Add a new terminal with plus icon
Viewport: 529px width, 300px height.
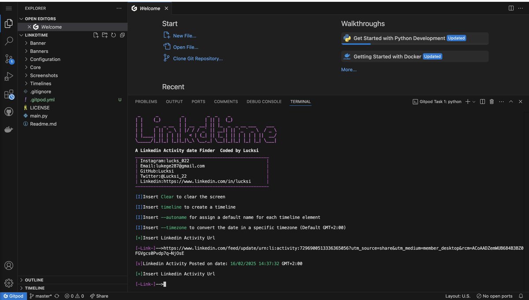click(x=468, y=102)
